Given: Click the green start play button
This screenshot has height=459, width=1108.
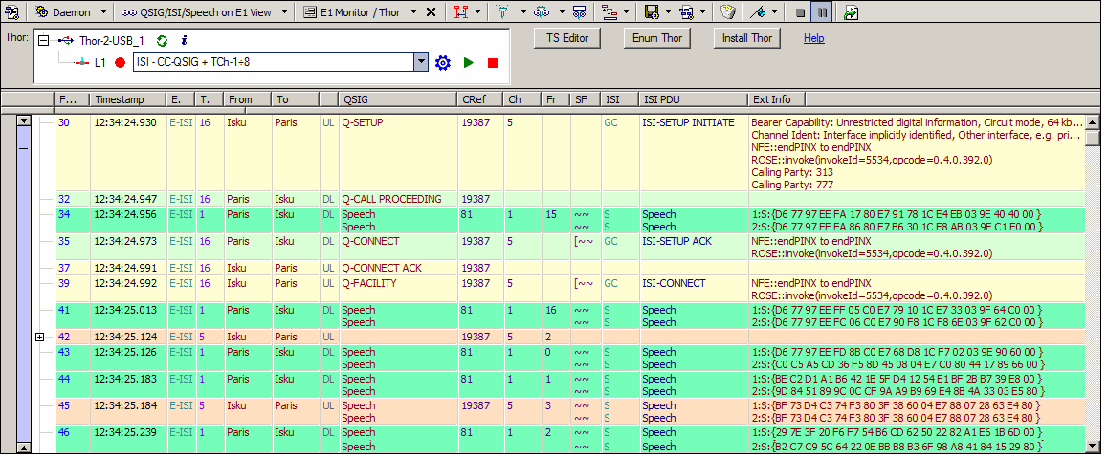Looking at the screenshot, I should point(468,62).
